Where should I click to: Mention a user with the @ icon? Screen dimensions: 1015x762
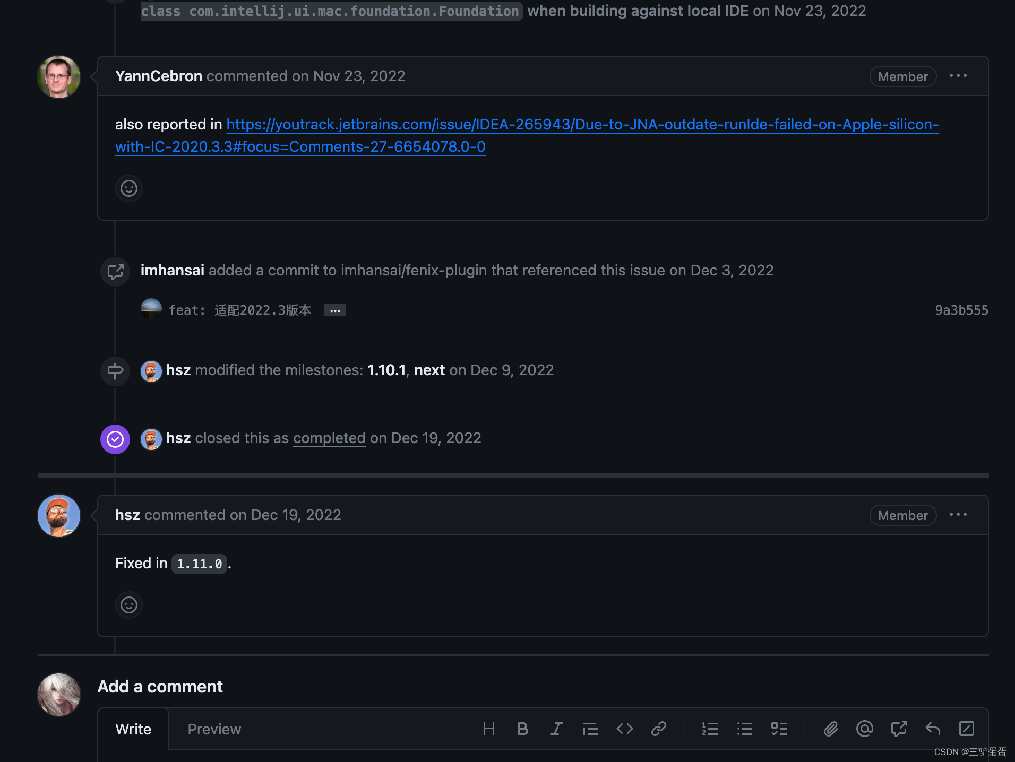click(865, 729)
